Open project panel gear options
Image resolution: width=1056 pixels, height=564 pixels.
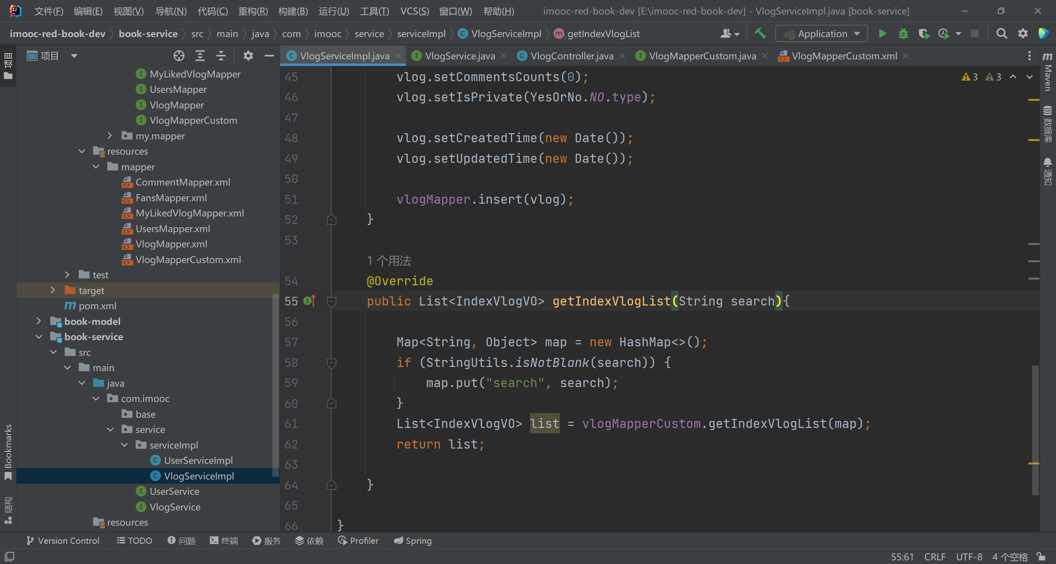click(x=248, y=56)
